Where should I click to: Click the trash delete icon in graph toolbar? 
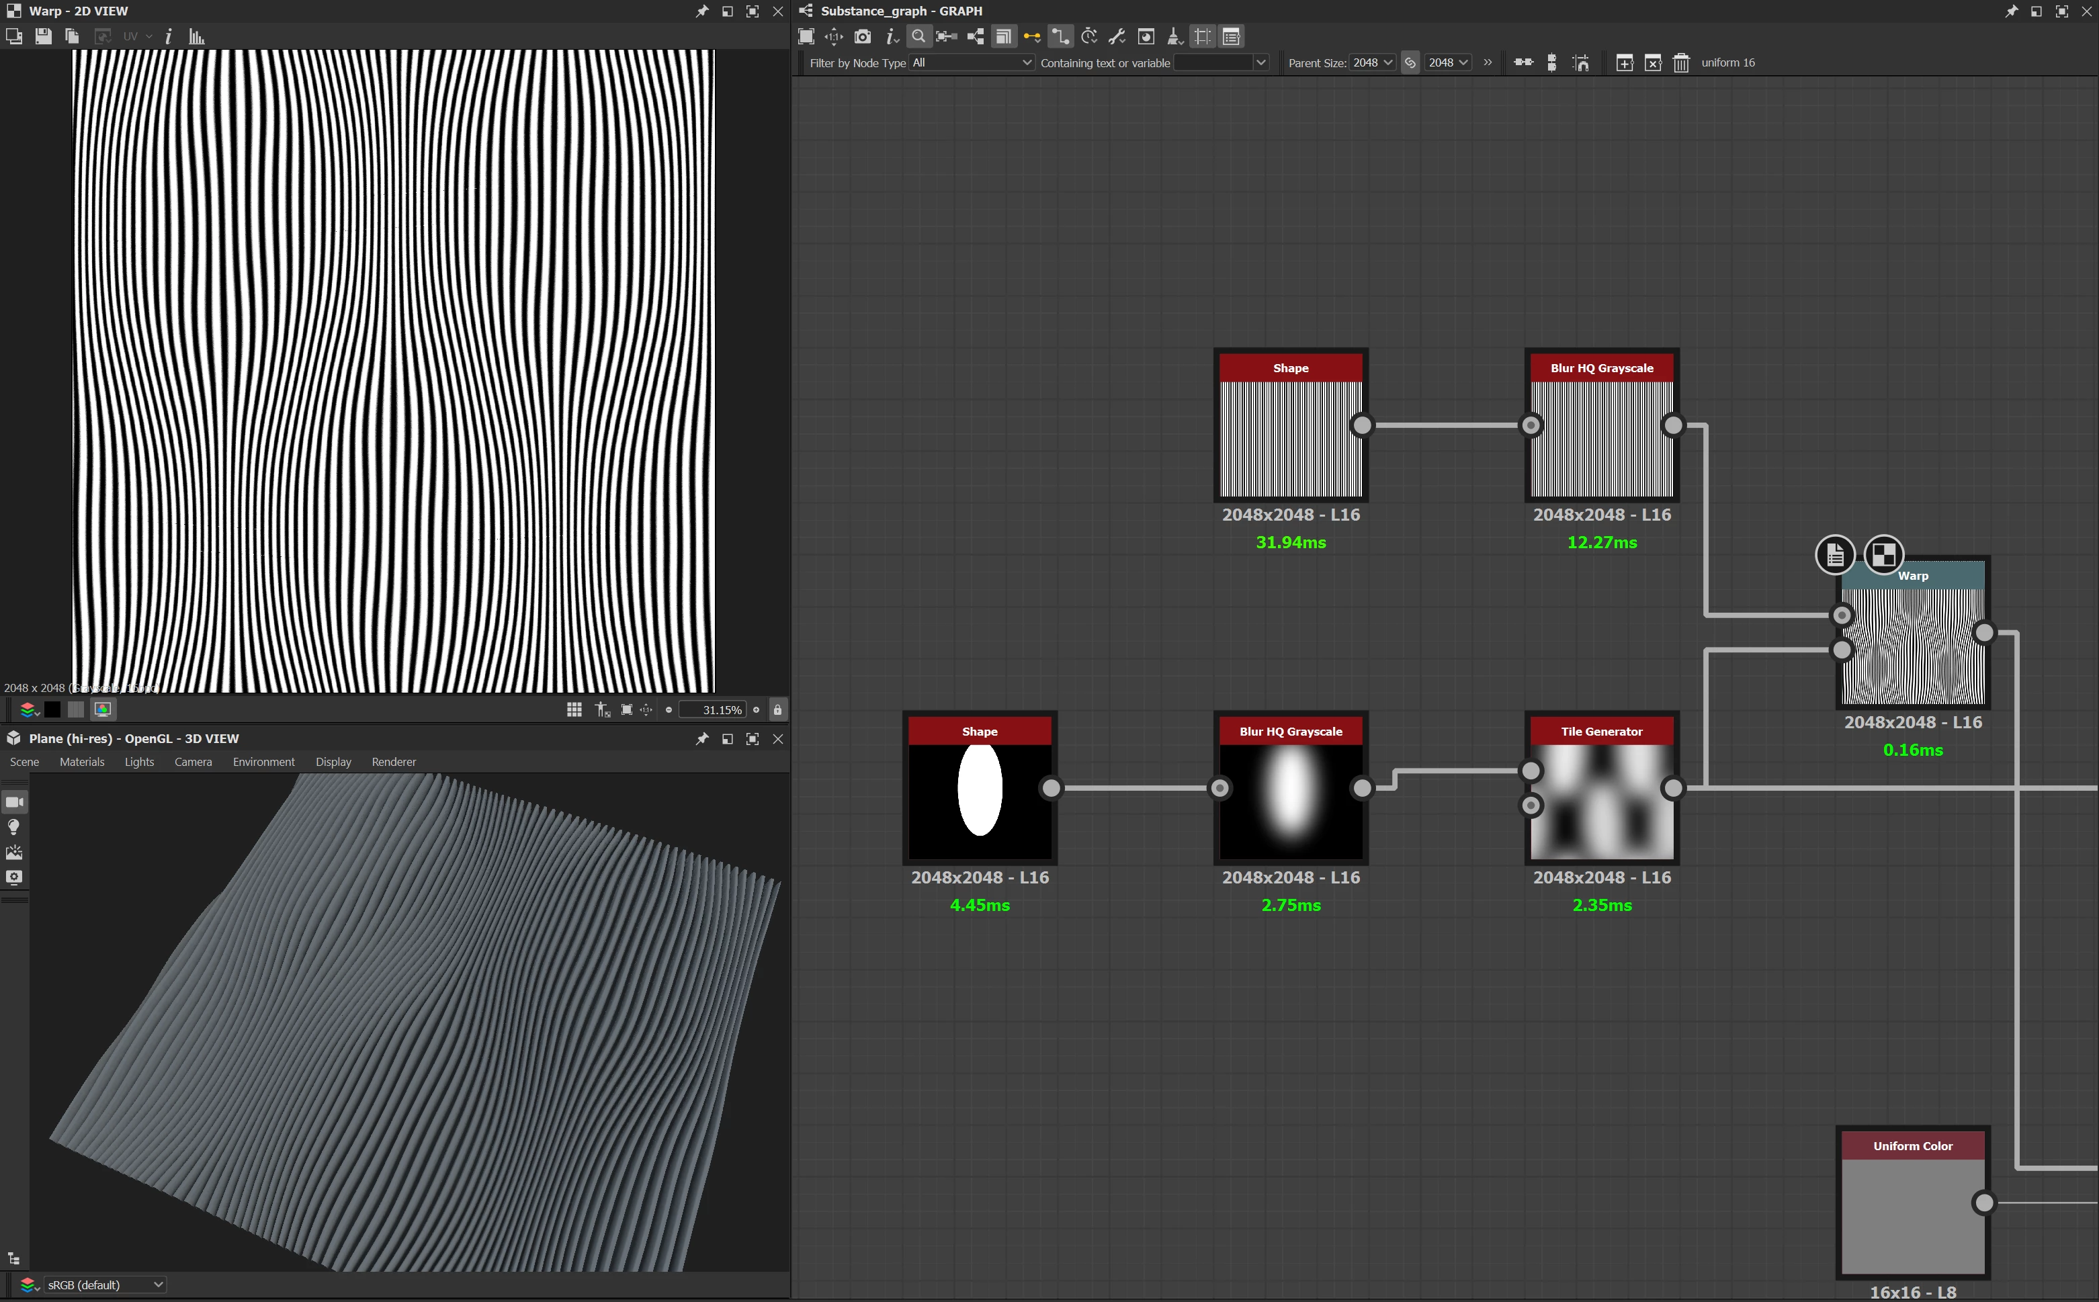pos(1680,63)
